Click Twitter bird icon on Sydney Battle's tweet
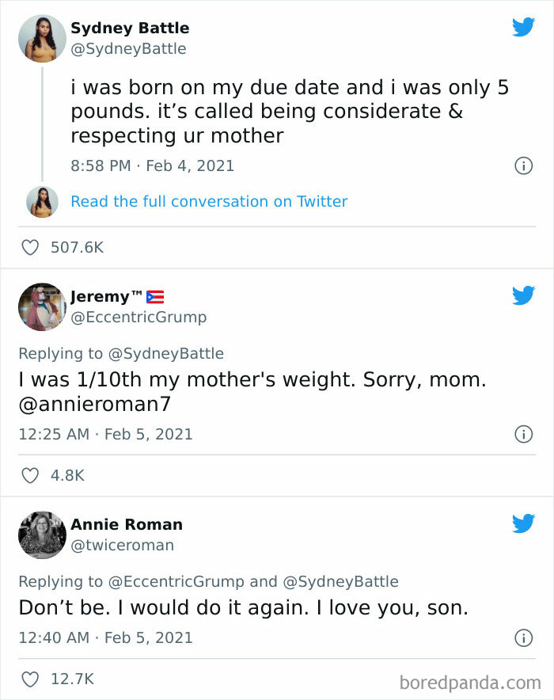 tap(523, 28)
